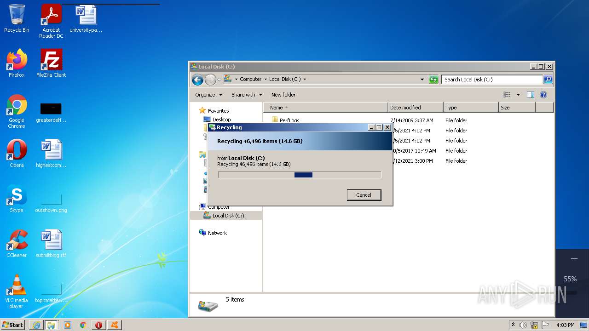Click the Search Local Disk (C:) field
This screenshot has width=589, height=331.
coord(492,80)
